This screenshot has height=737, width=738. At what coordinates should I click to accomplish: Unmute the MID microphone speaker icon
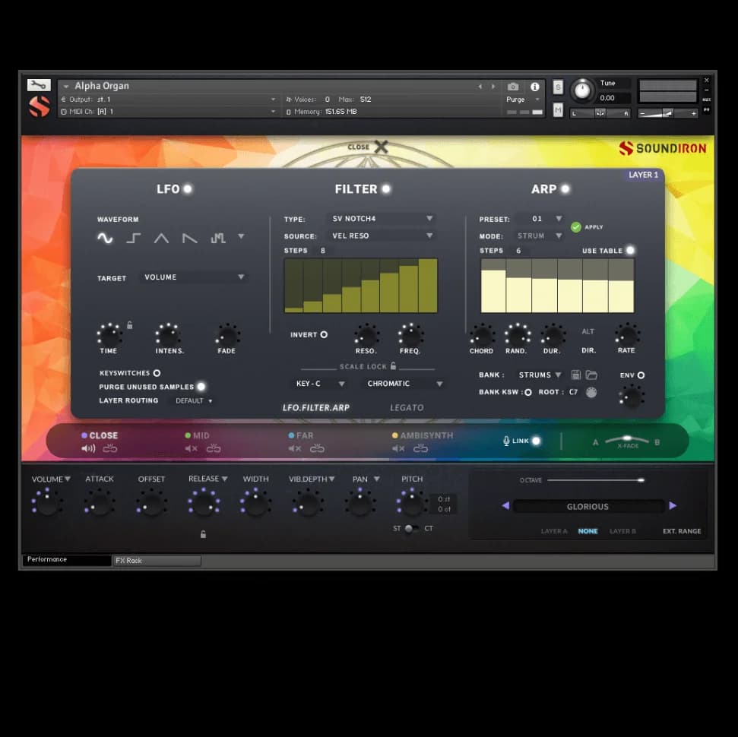pyautogui.click(x=191, y=449)
